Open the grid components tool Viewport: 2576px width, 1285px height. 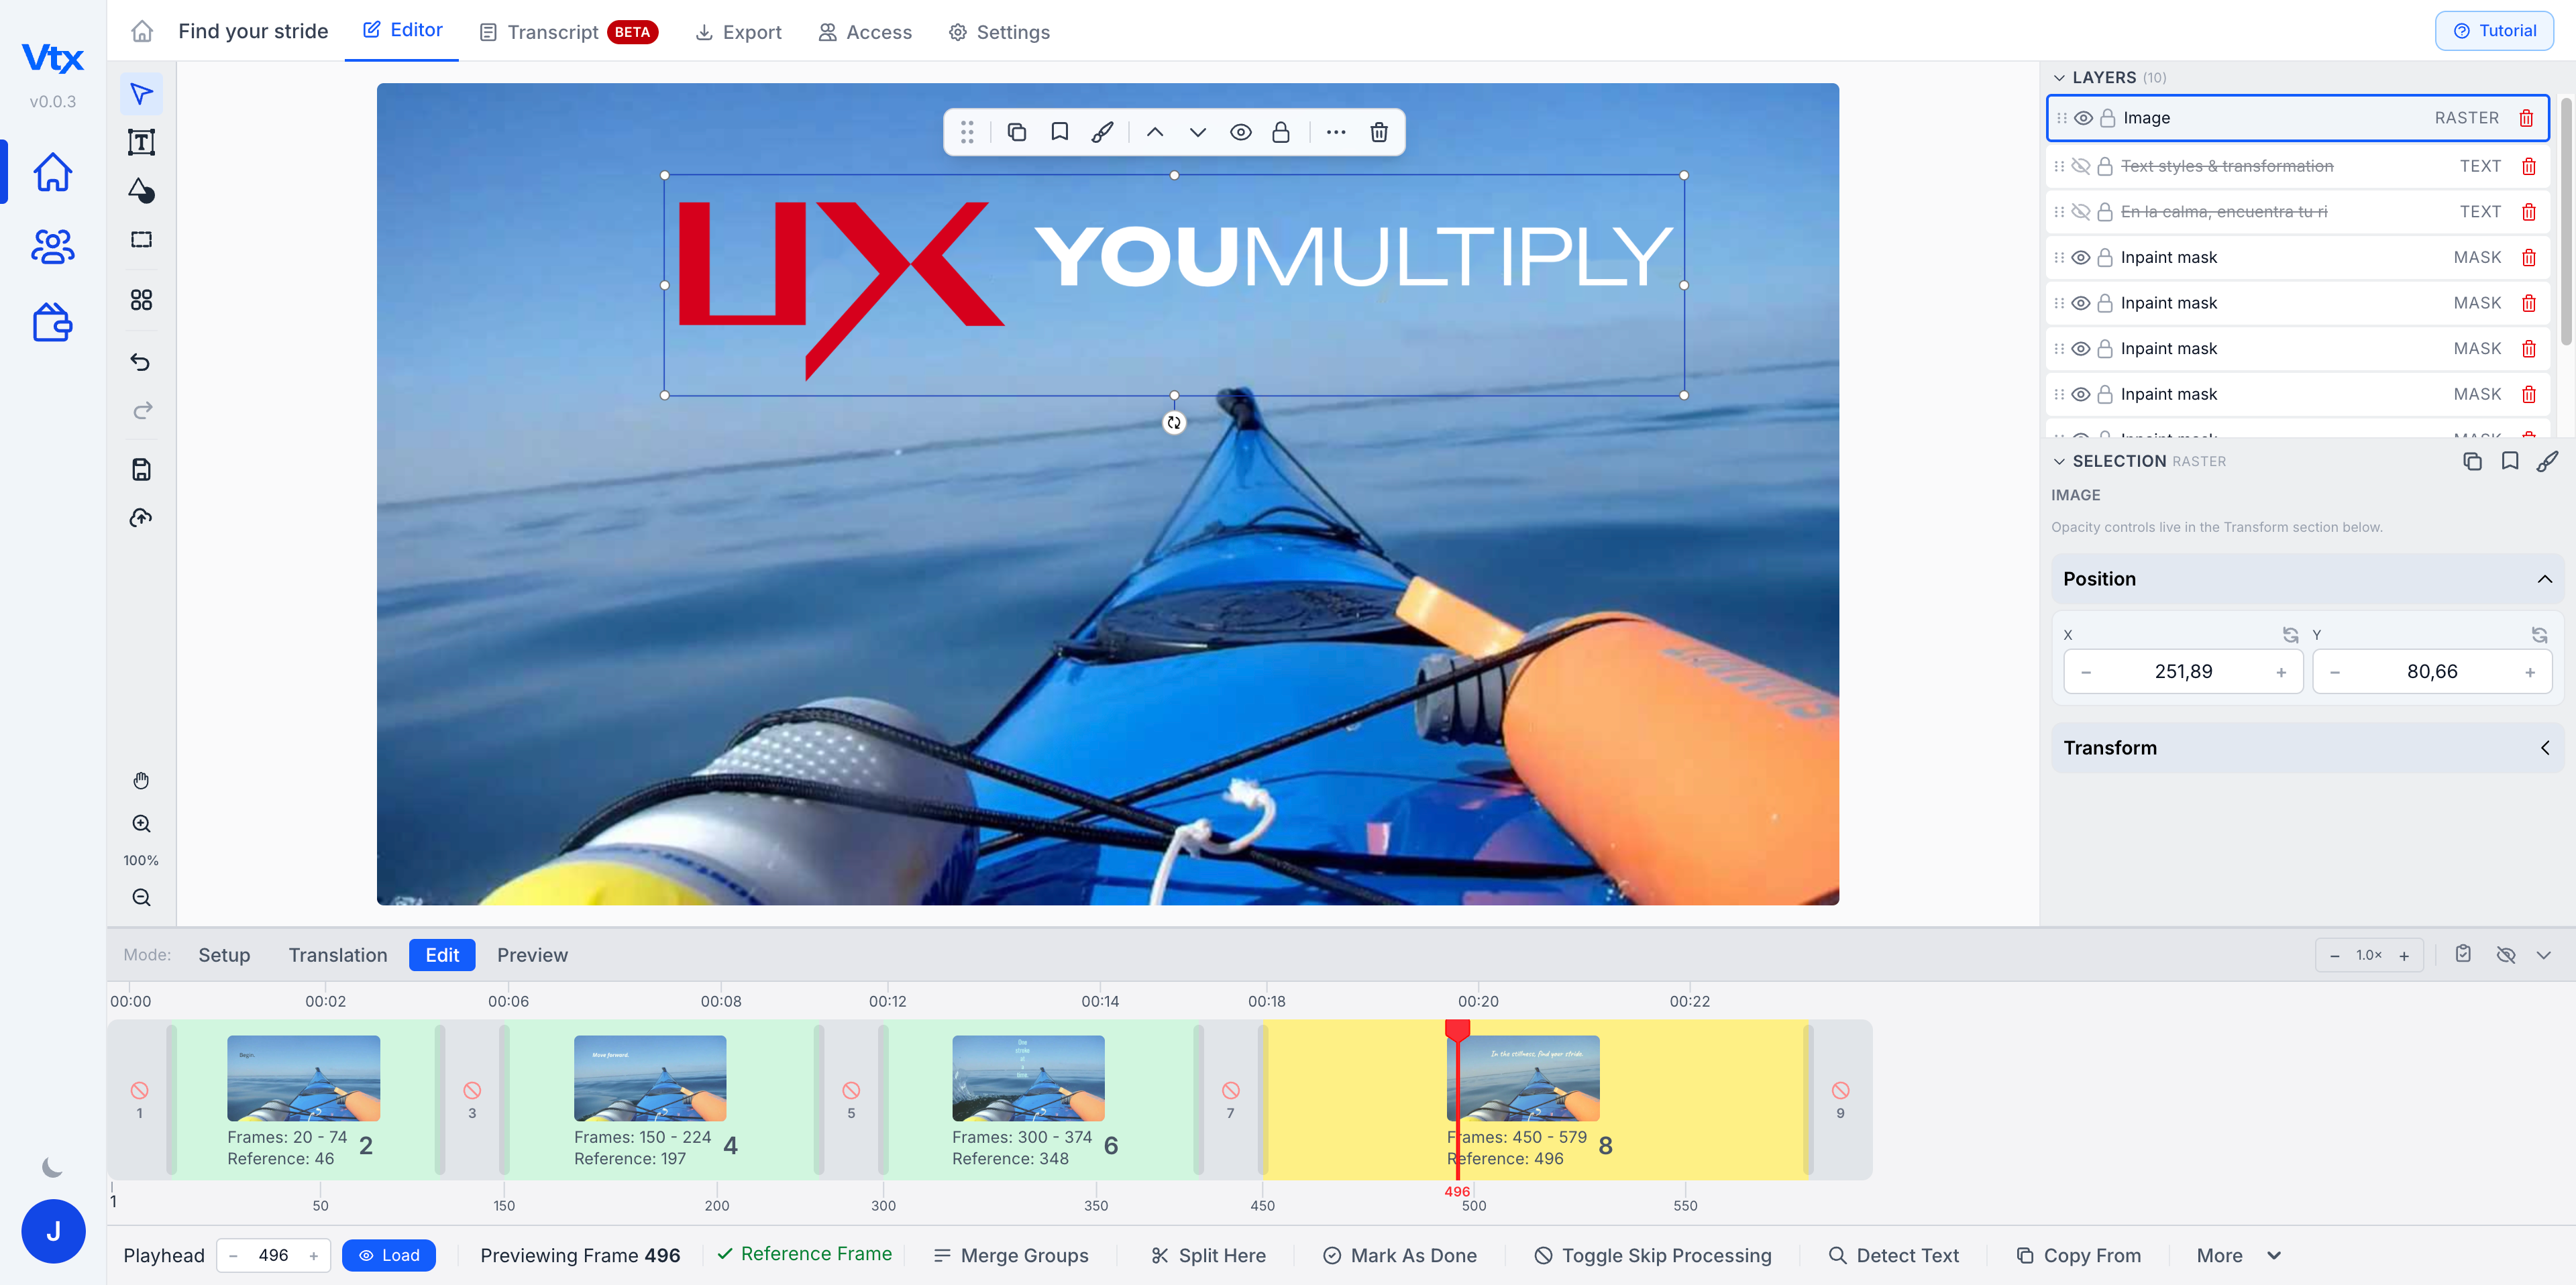pos(141,300)
